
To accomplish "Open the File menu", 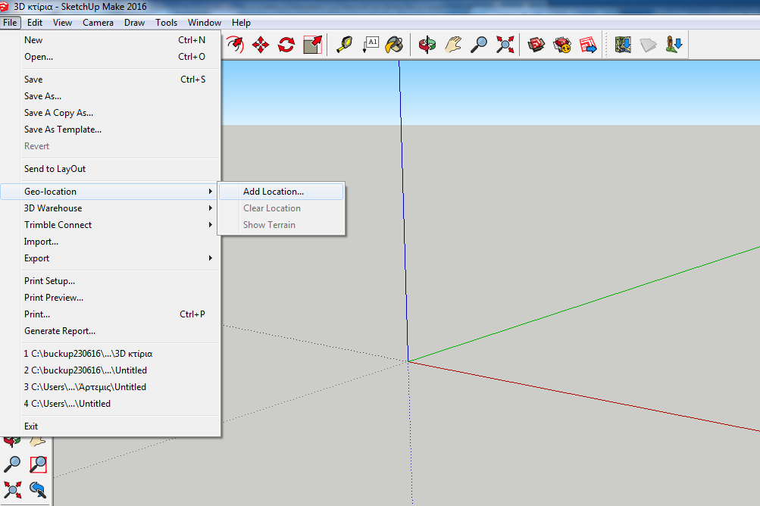I will coord(10,22).
